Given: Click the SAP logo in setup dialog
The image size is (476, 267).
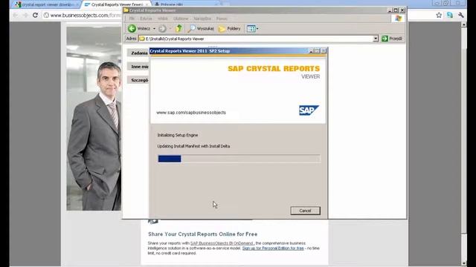Looking at the screenshot, I should pyautogui.click(x=309, y=111).
